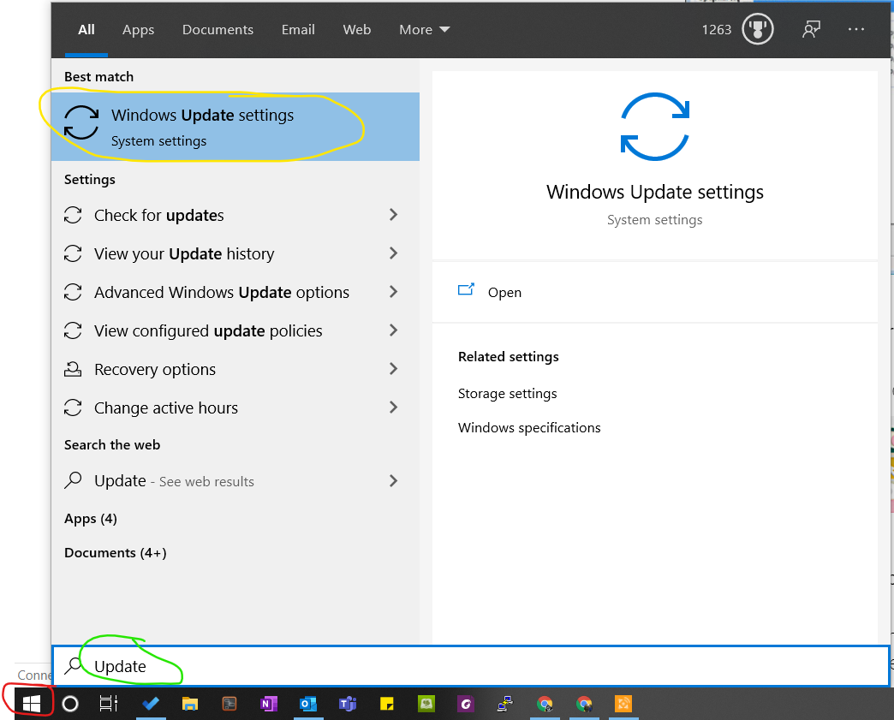
Task: Open Storage settings related link
Action: [x=508, y=393]
